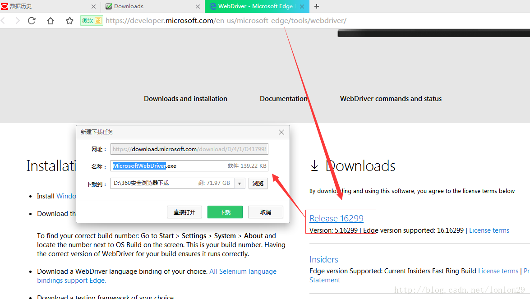The width and height of the screenshot is (530, 299).
Task: Open WebDriver commands and status section
Action: (391, 99)
